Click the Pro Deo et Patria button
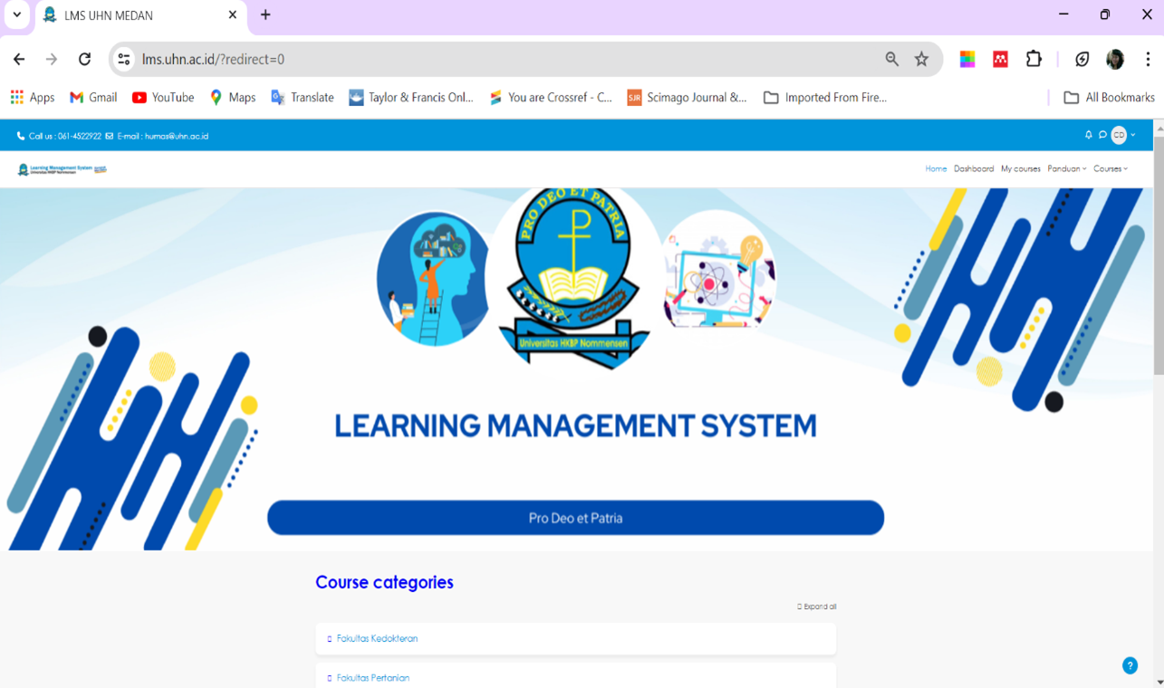Viewport: 1164px width, 688px height. coord(575,518)
